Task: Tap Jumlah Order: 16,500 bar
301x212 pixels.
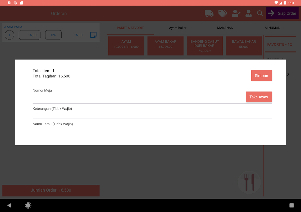Action: [51, 190]
